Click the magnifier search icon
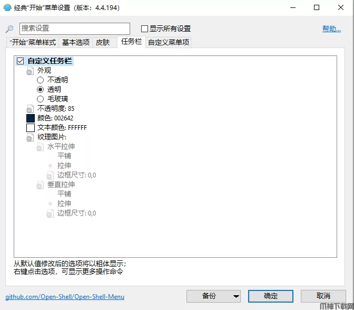354x310 pixels. point(9,29)
